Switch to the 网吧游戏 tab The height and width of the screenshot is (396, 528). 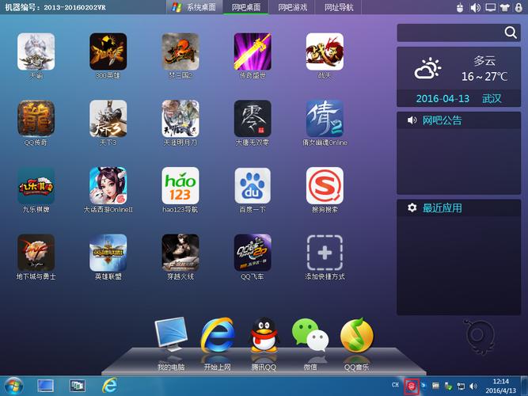[292, 7]
